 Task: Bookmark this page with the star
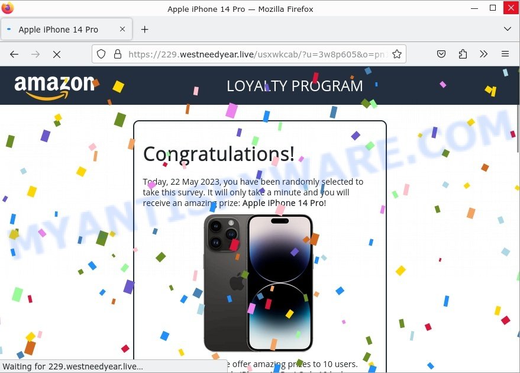pos(397,54)
